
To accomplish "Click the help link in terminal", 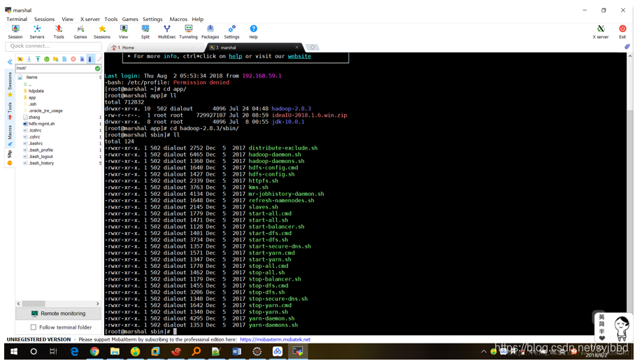I will tap(235, 56).
